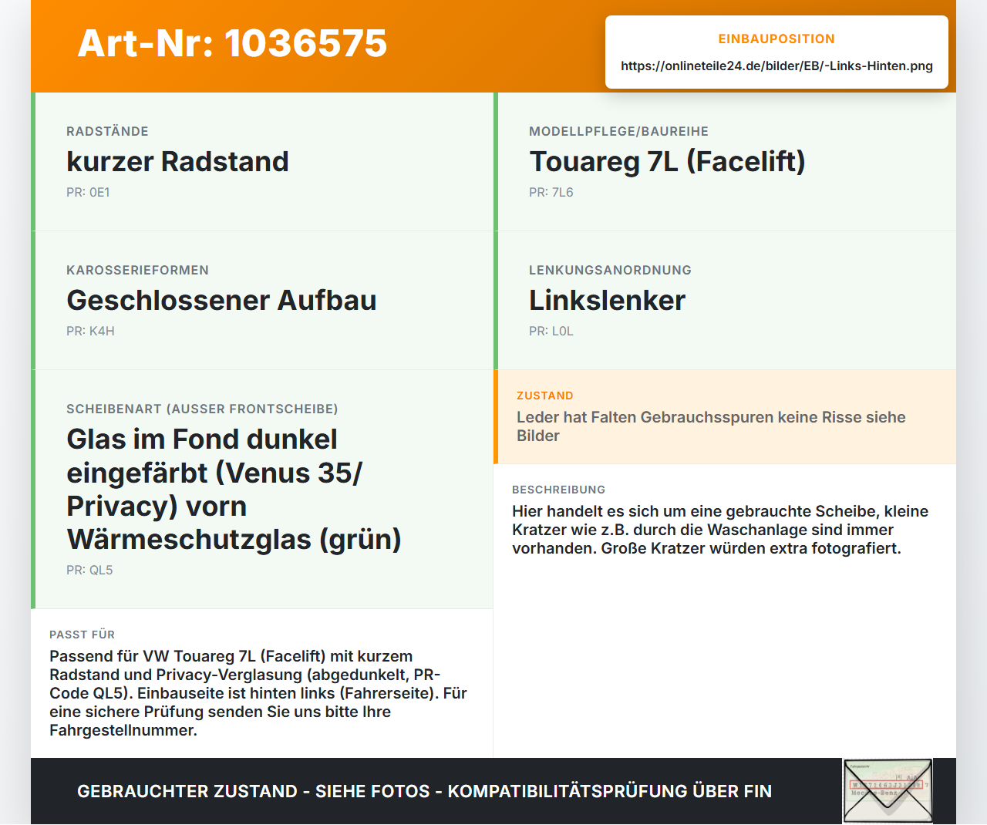
Task: Click the Art-Nr: 1036575 heading
Action: point(232,43)
